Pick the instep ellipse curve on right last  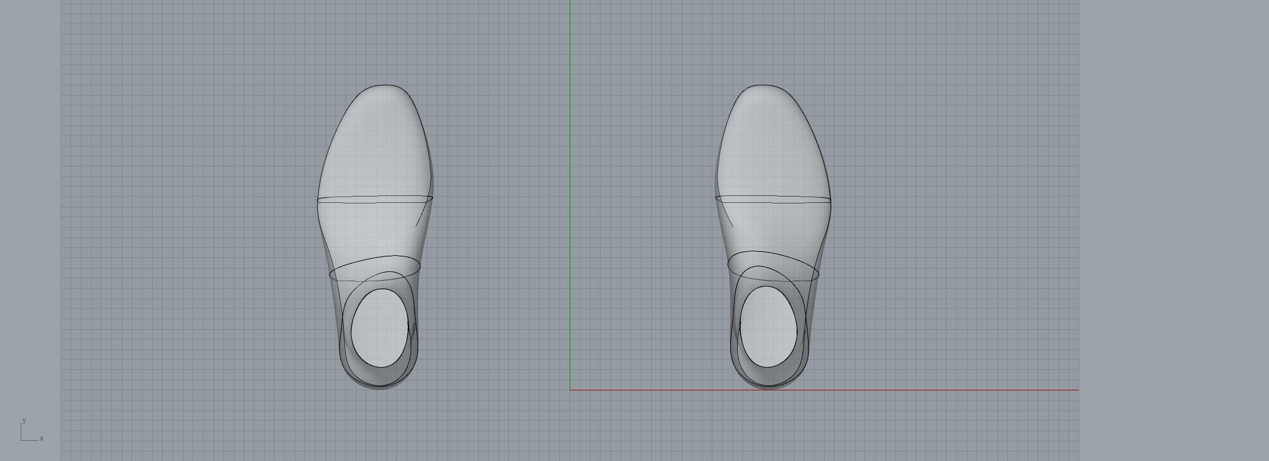click(773, 252)
